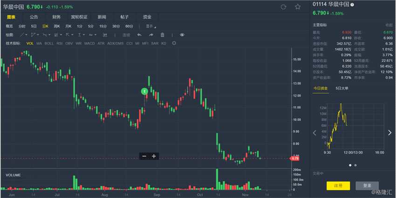396x198 pixels.
Task: Select the 60分 period
Action: (129, 26)
